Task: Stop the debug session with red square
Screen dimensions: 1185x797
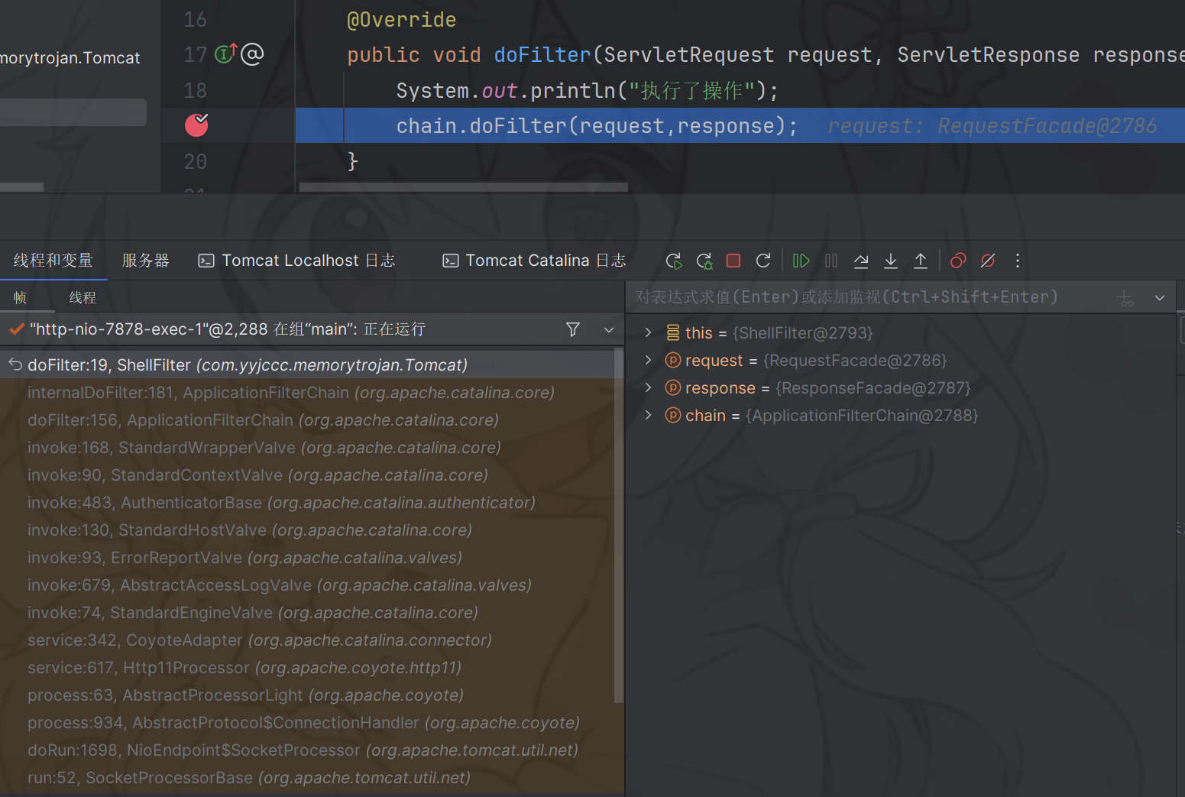Action: [733, 261]
